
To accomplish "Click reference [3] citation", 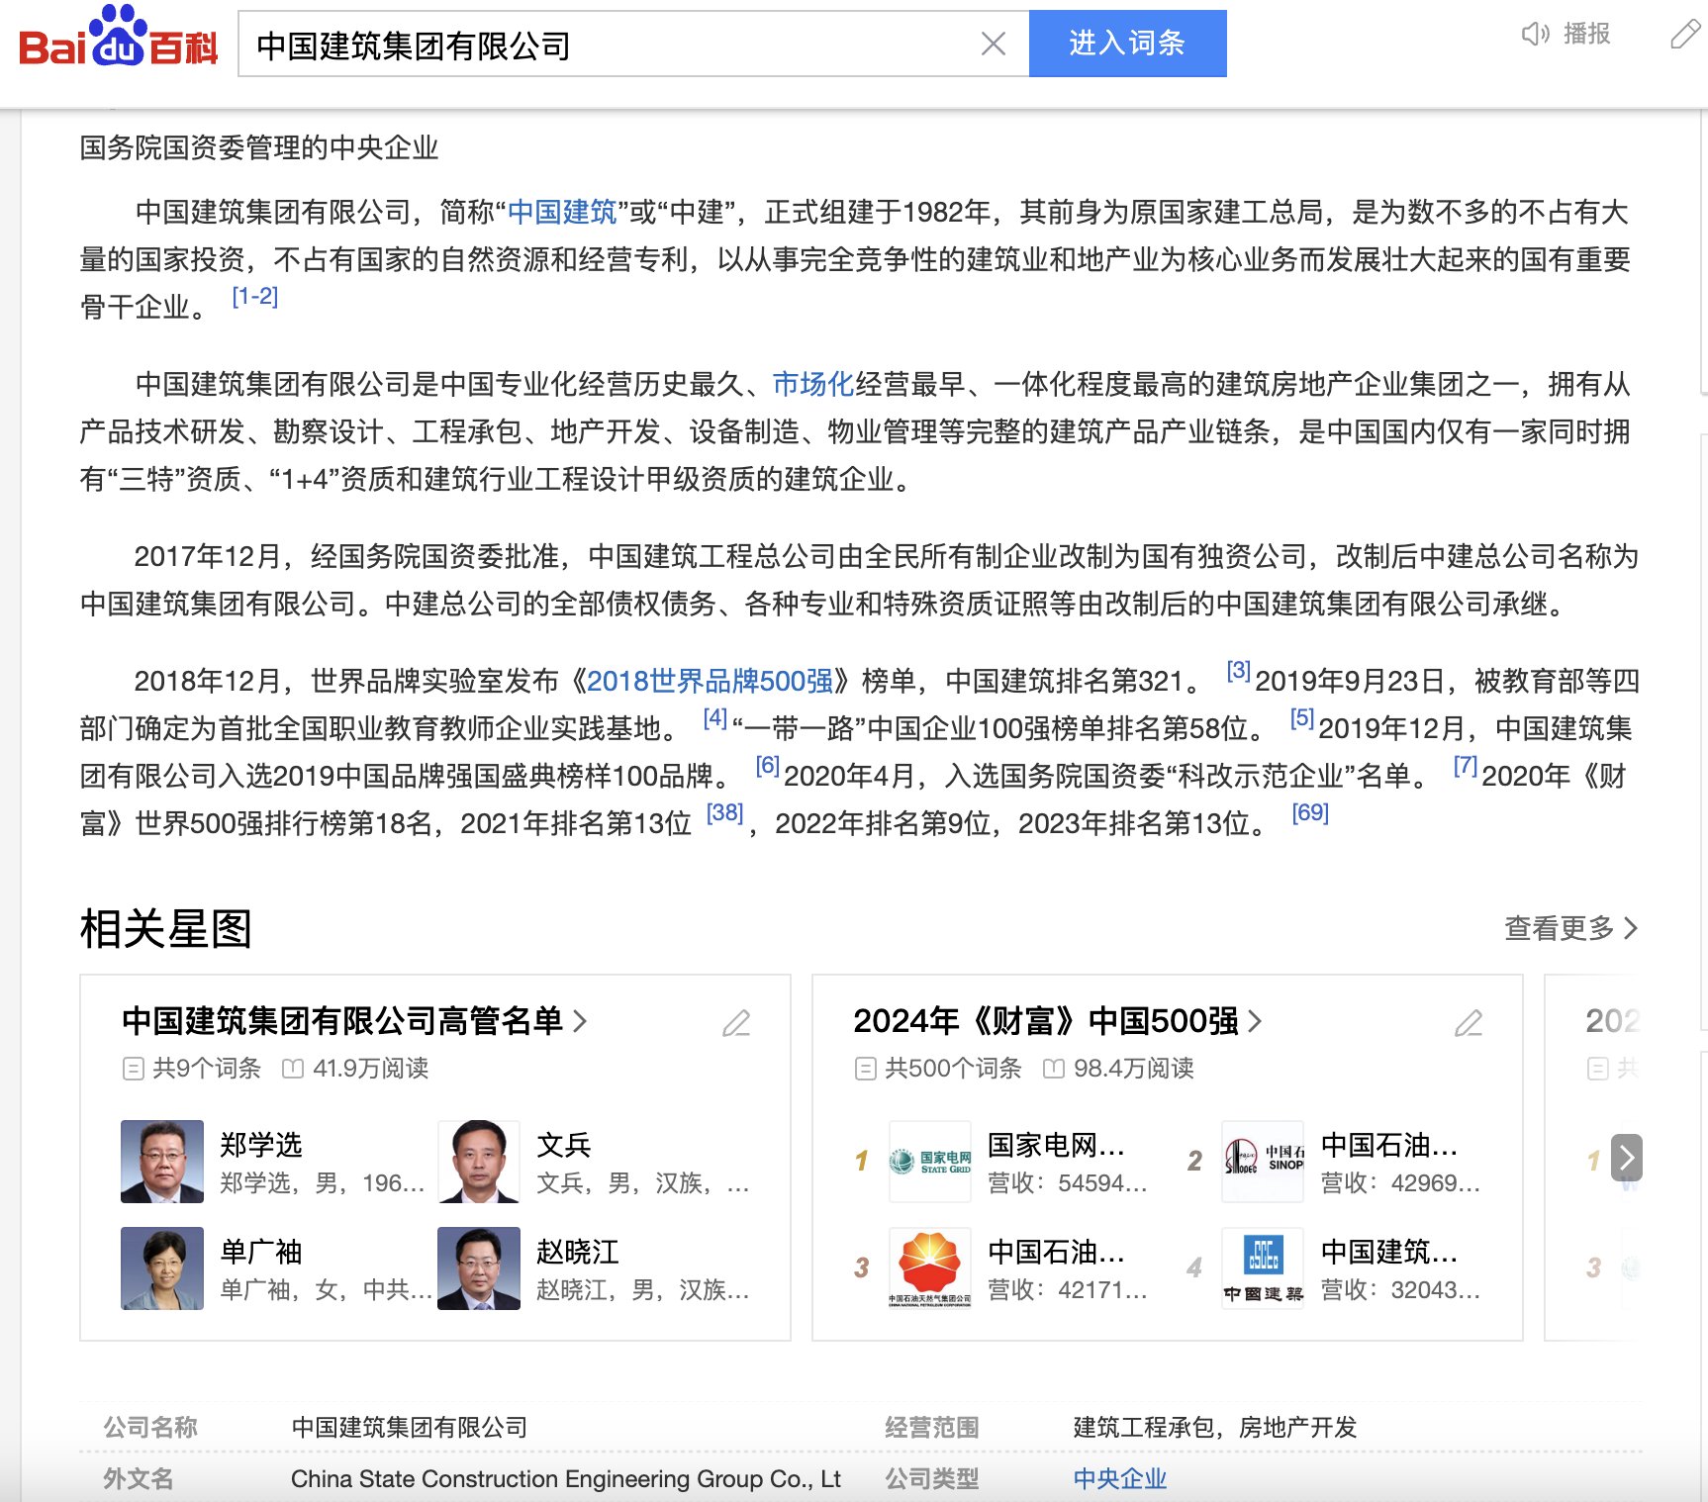I will (x=1239, y=671).
